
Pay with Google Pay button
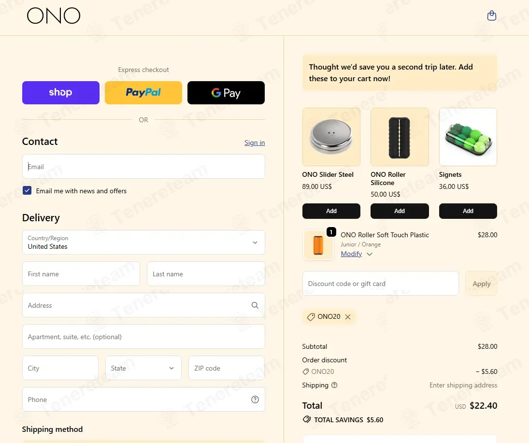click(226, 93)
